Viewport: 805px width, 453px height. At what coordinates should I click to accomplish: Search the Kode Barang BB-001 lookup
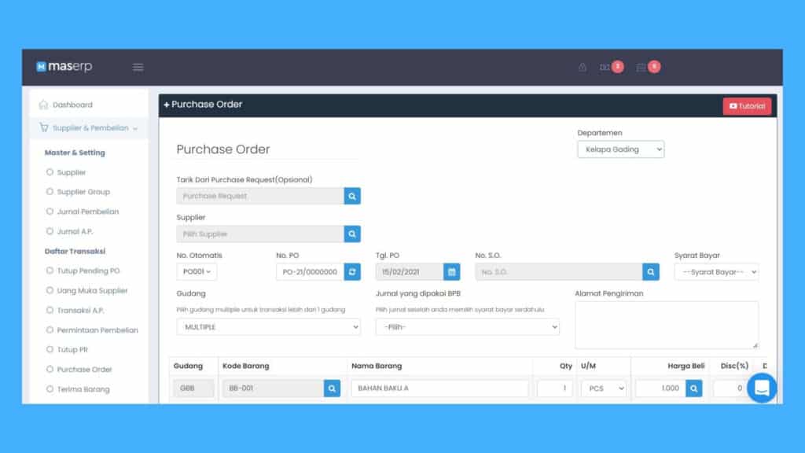coord(330,388)
